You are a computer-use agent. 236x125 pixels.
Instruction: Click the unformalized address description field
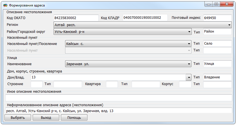118,111
